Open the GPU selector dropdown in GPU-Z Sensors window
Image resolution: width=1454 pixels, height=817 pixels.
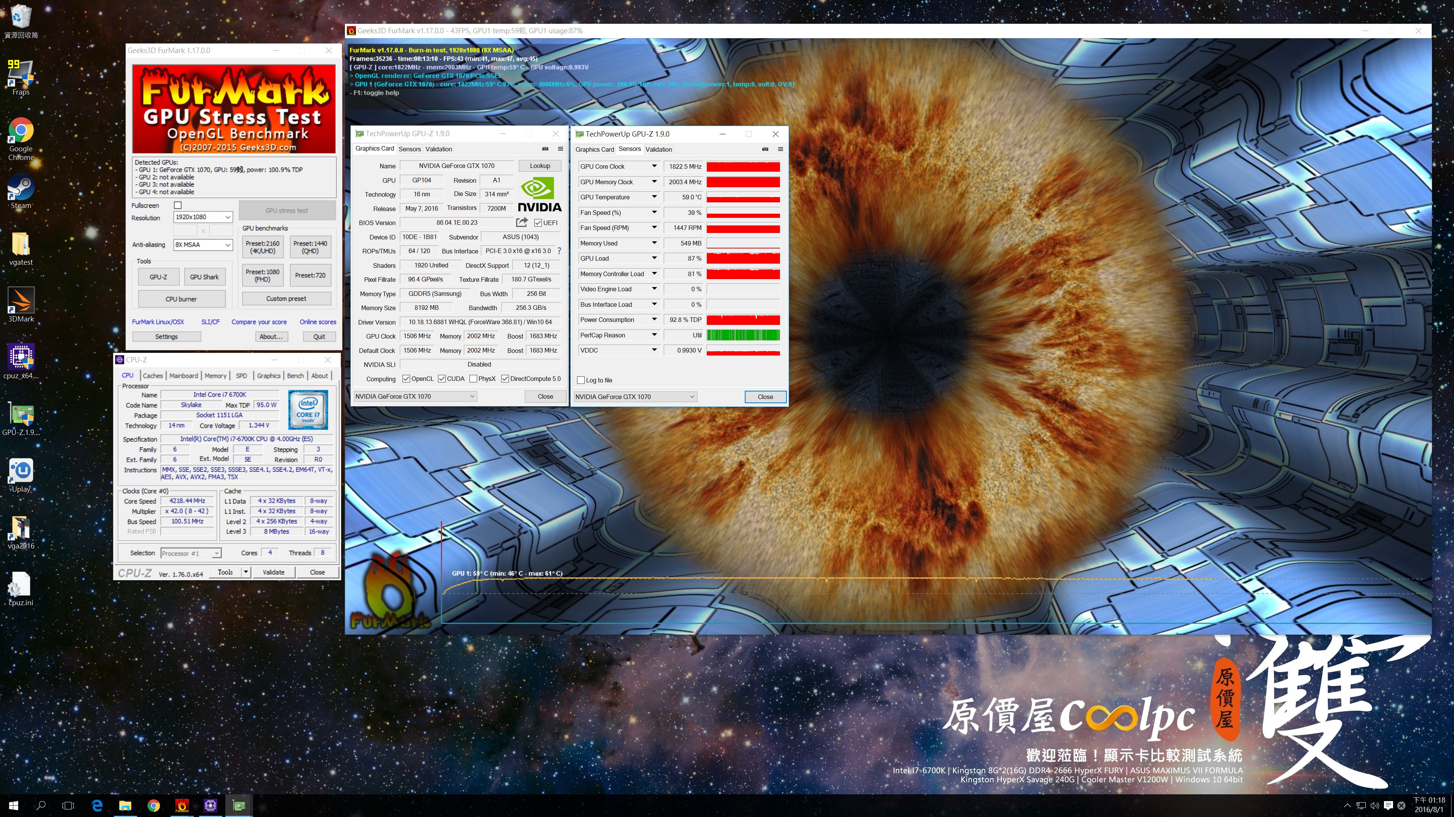tap(635, 397)
